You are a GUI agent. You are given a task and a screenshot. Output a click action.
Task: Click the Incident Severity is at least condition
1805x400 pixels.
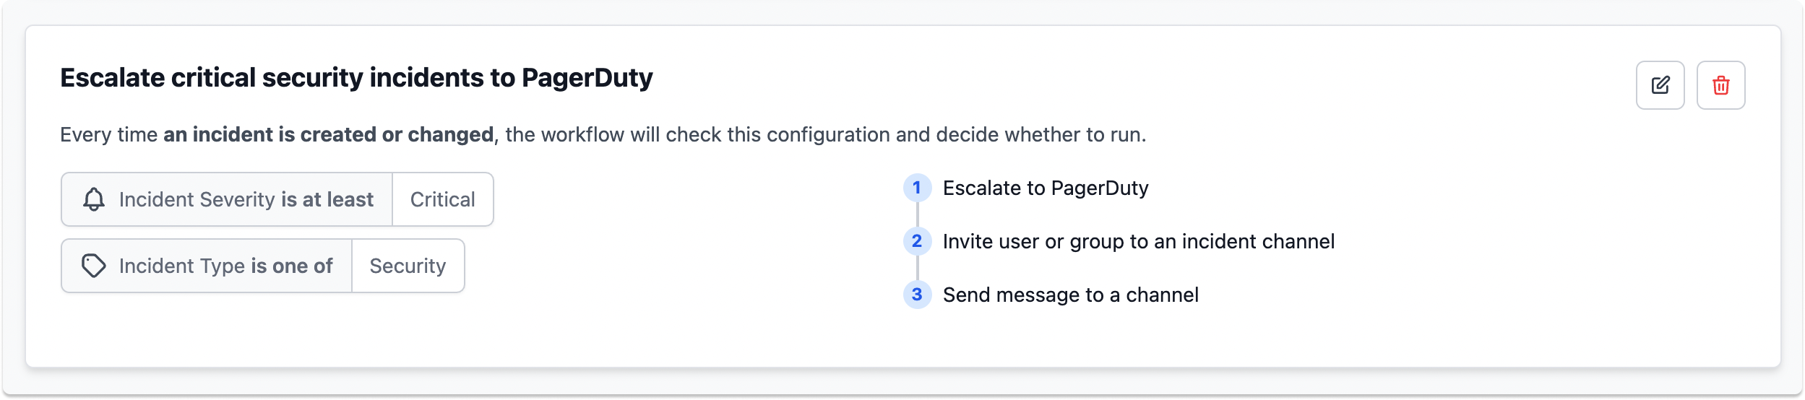(x=227, y=199)
